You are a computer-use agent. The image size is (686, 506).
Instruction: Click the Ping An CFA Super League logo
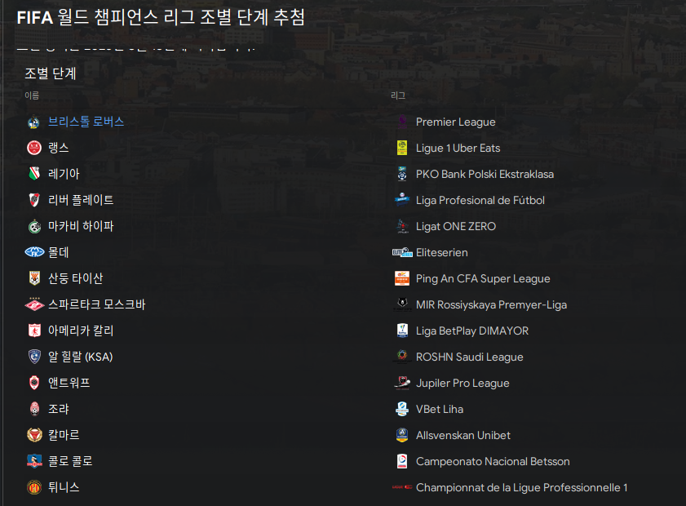(x=402, y=278)
